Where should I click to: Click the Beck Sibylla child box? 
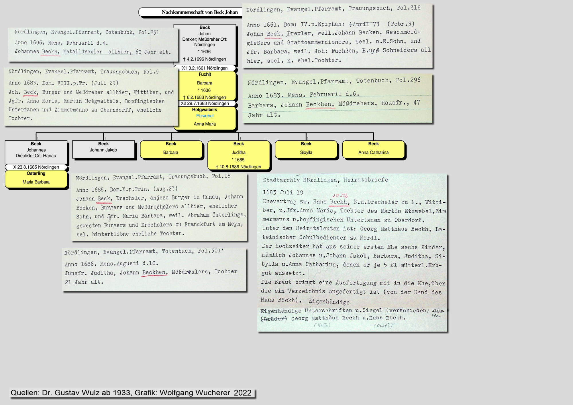(x=306, y=149)
